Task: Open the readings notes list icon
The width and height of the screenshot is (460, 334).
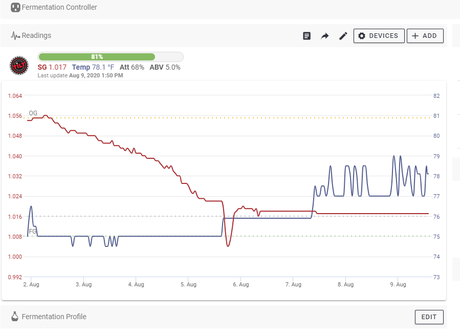Action: (306, 36)
